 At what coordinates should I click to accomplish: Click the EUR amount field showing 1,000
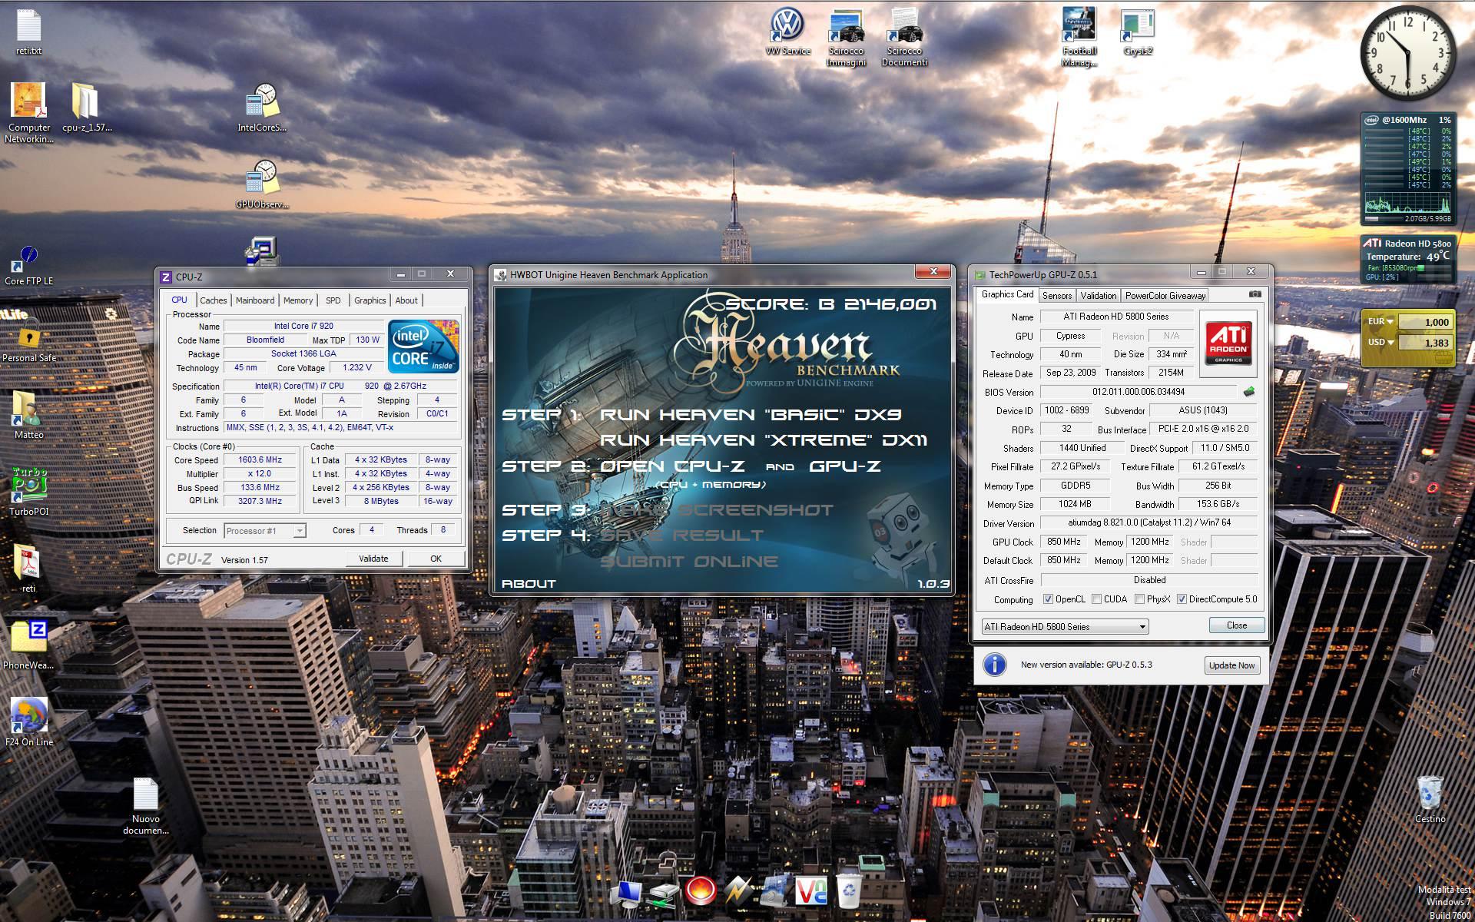pyautogui.click(x=1425, y=322)
